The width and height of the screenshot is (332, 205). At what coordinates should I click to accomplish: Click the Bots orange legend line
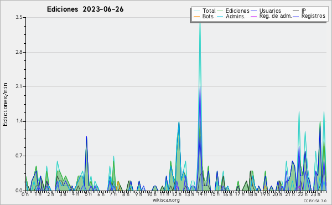click(x=196, y=16)
